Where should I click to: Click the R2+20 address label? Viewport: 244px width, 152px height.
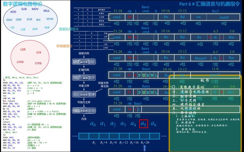point(145,143)
